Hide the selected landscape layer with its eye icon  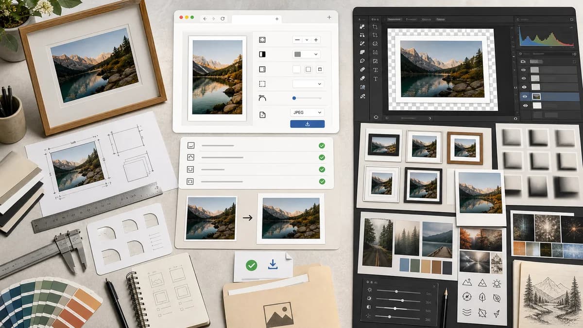(524, 97)
